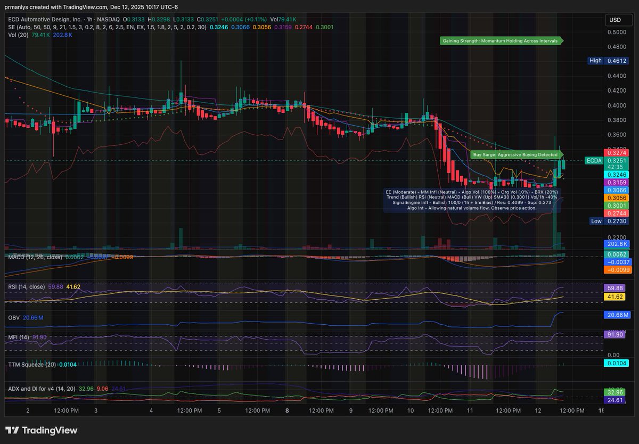Click the ECDA ticker tag

coord(594,160)
